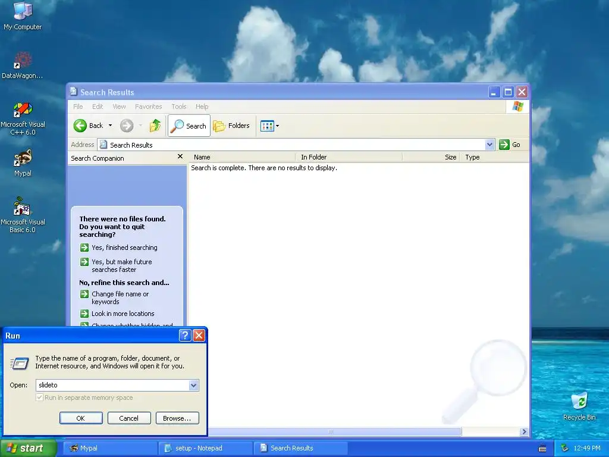The image size is (609, 457).
Task: Open the Edit menu
Action: coord(98,107)
